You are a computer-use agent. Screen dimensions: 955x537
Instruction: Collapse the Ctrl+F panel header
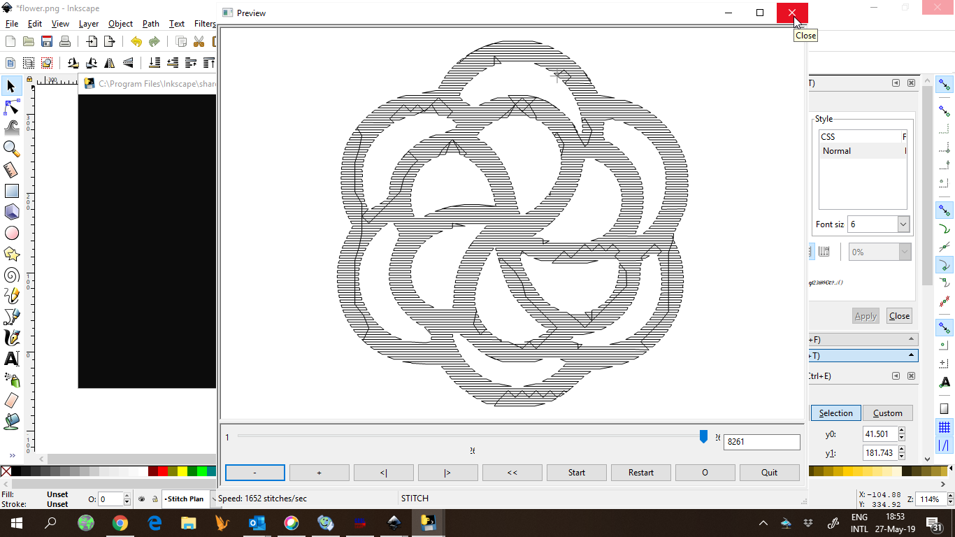pyautogui.click(x=911, y=339)
